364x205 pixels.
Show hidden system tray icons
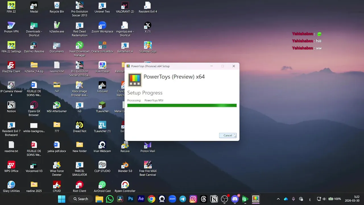tap(278, 199)
